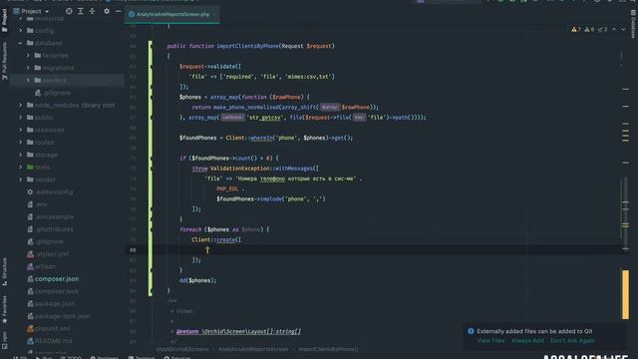The image size is (638, 359).
Task: Open the Project tool window side tab
Action: coord(4,21)
